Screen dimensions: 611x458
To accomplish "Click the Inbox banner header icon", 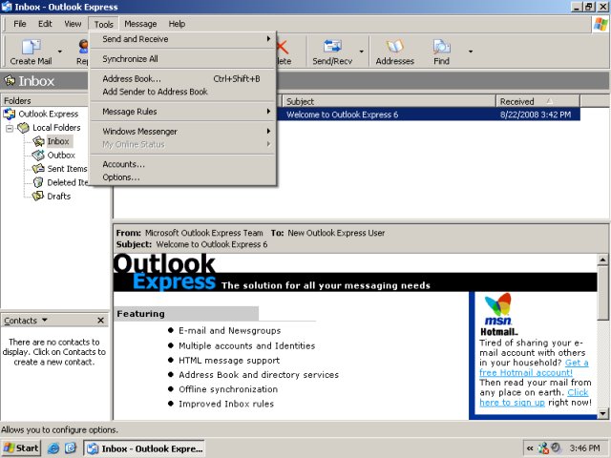I will click(10, 81).
